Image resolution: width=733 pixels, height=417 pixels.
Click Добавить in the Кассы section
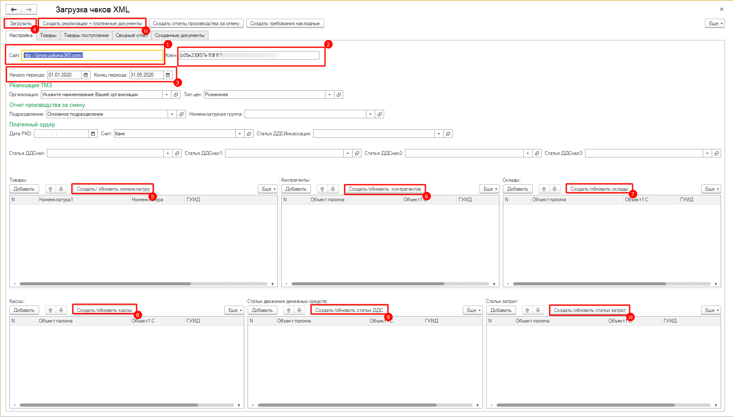24,310
